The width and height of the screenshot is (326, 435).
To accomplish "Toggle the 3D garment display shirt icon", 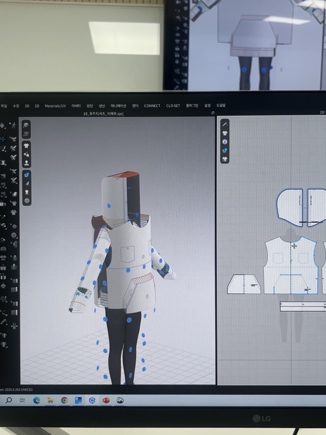I will (x=27, y=145).
